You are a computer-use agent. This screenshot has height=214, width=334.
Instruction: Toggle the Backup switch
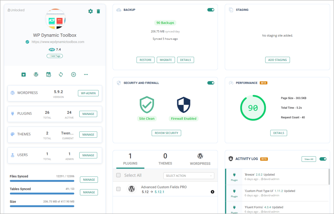point(211,10)
